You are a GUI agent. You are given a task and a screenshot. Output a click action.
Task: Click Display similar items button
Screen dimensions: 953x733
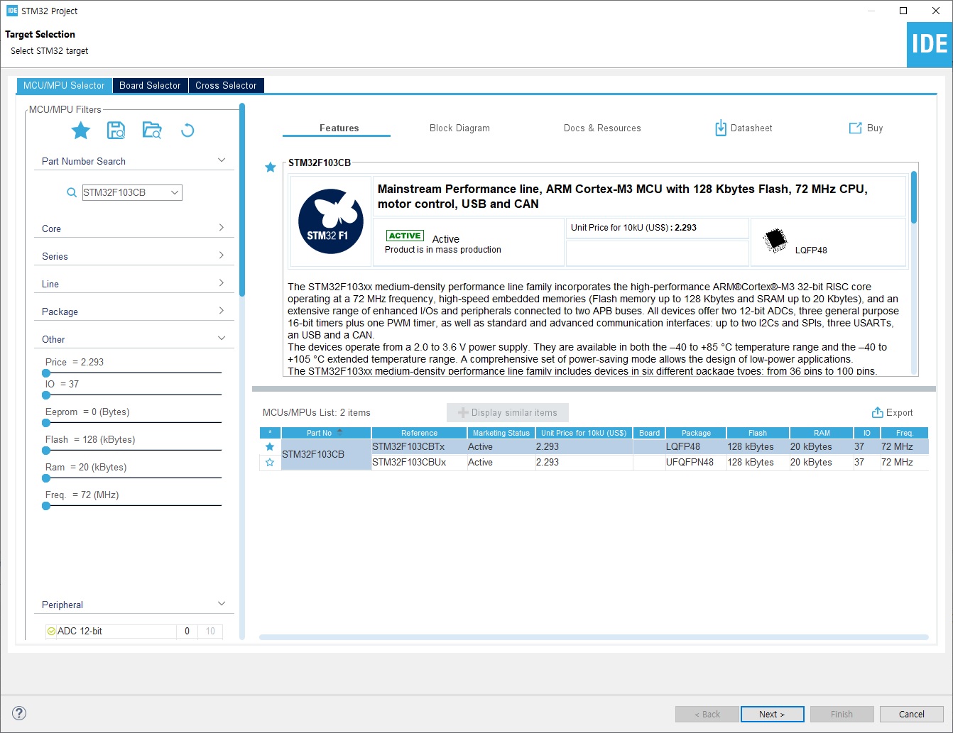[x=508, y=413]
